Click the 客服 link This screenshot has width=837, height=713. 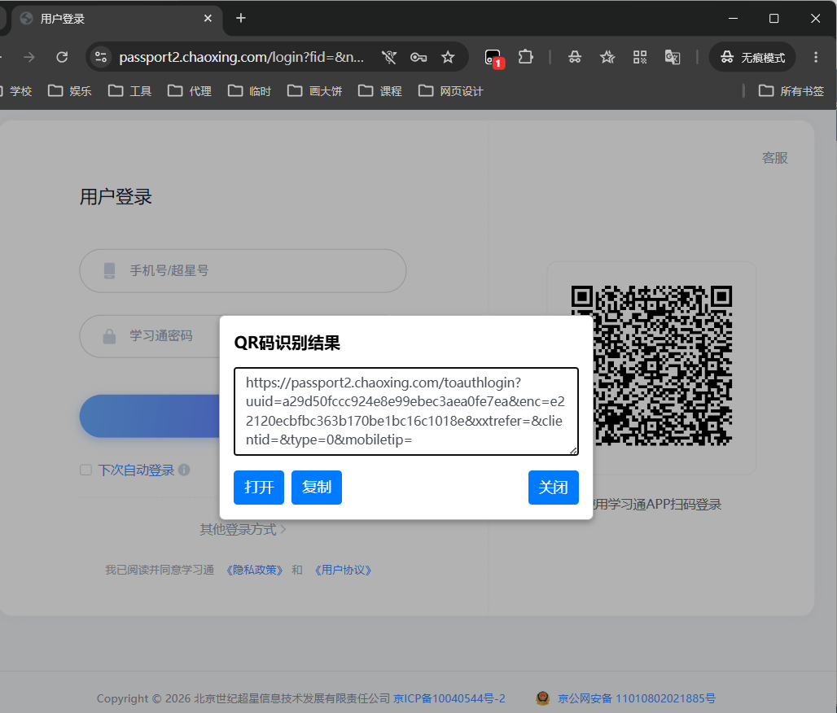(x=775, y=158)
